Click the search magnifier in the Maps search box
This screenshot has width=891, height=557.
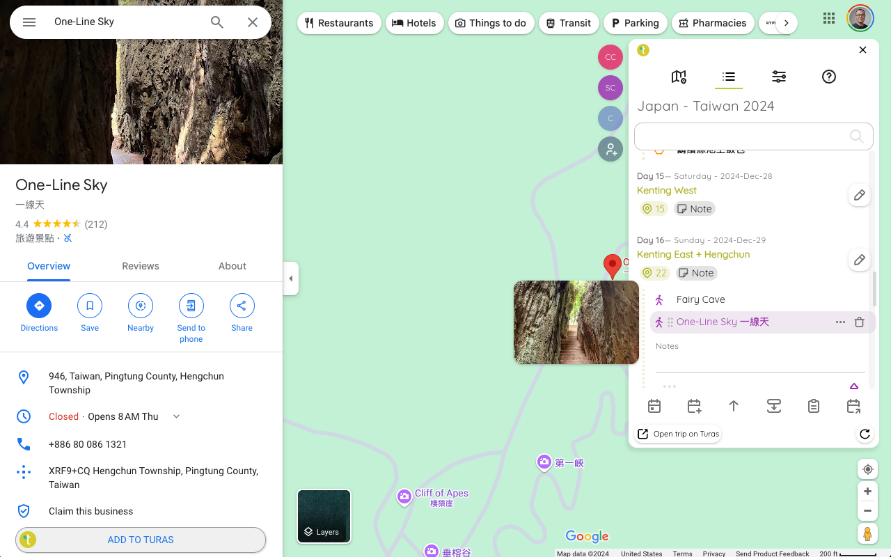click(217, 22)
